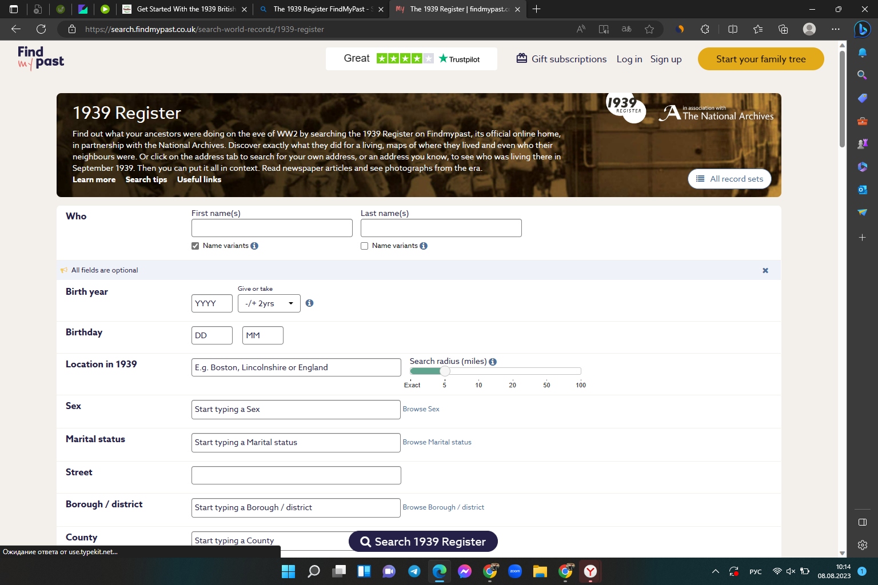Click the First name(s) input field
Image resolution: width=878 pixels, height=585 pixels.
[x=272, y=228]
